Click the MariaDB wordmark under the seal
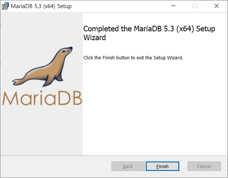The width and height of the screenshot is (228, 178). (x=42, y=98)
